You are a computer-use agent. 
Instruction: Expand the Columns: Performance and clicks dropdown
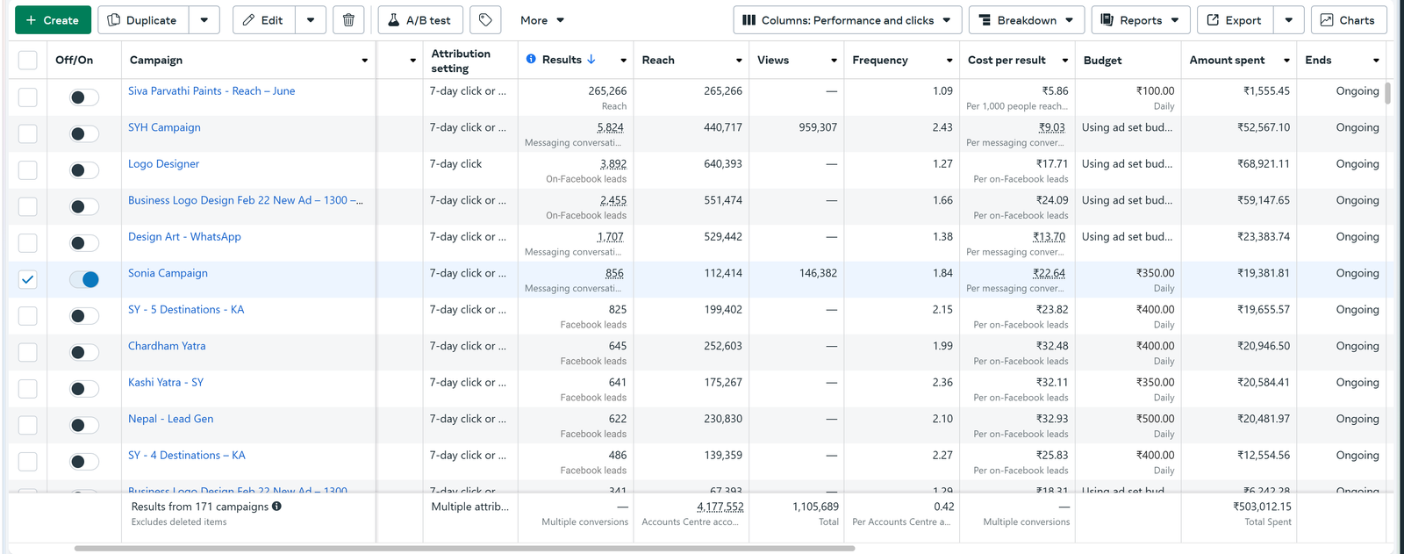click(847, 20)
